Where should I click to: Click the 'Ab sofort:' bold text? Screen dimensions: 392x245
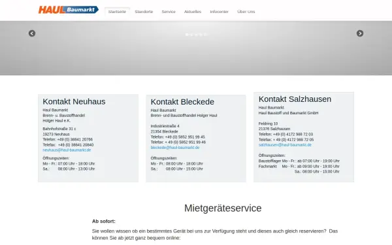point(104,221)
